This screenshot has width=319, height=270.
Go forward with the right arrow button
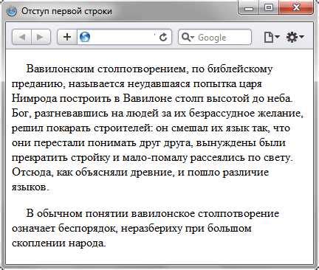click(x=41, y=37)
